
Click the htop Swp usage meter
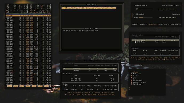click(x=17, y=12)
